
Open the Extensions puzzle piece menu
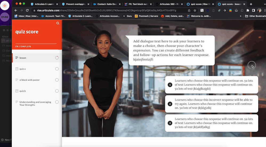[x=248, y=10]
